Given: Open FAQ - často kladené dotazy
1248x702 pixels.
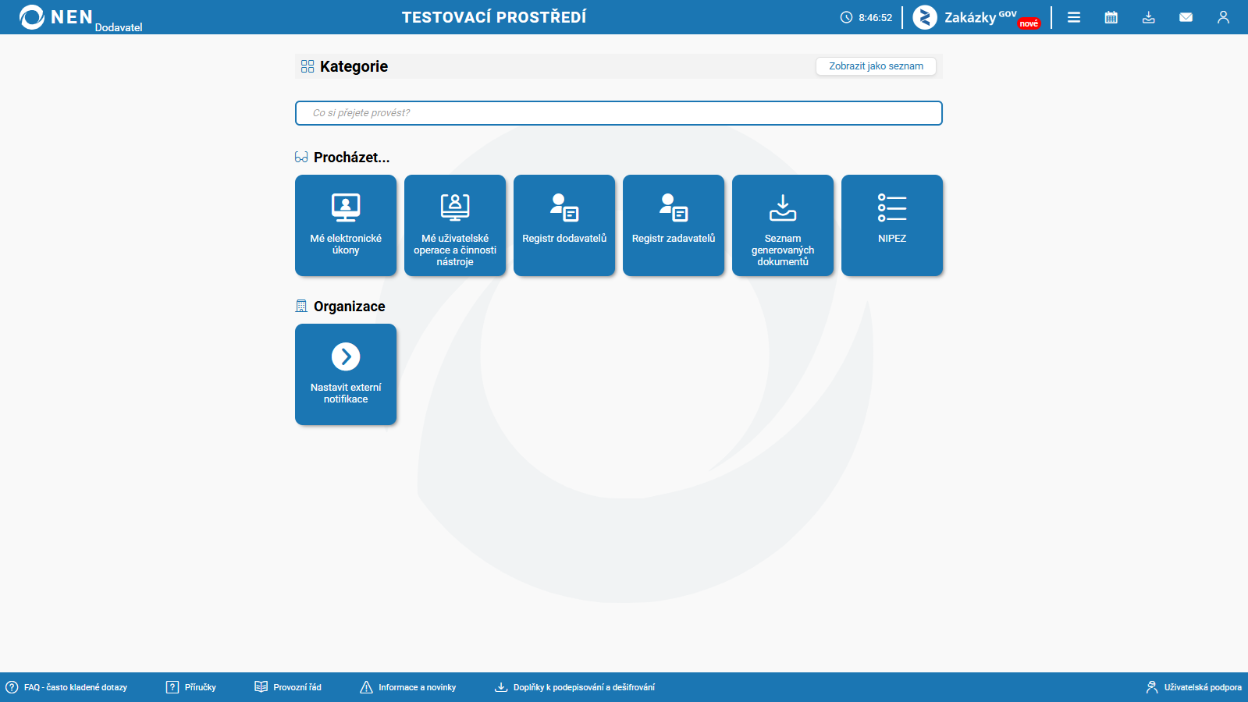Looking at the screenshot, I should tap(67, 687).
